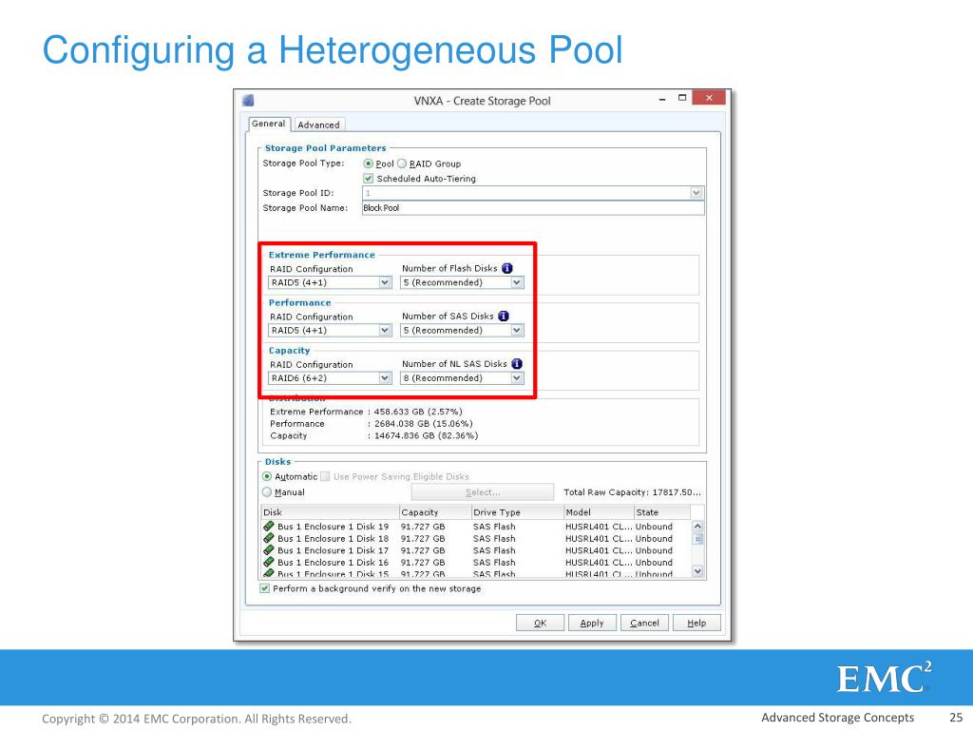Image resolution: width=973 pixels, height=730 pixels.
Task: Switch to the Advanced tab
Action: (x=318, y=125)
